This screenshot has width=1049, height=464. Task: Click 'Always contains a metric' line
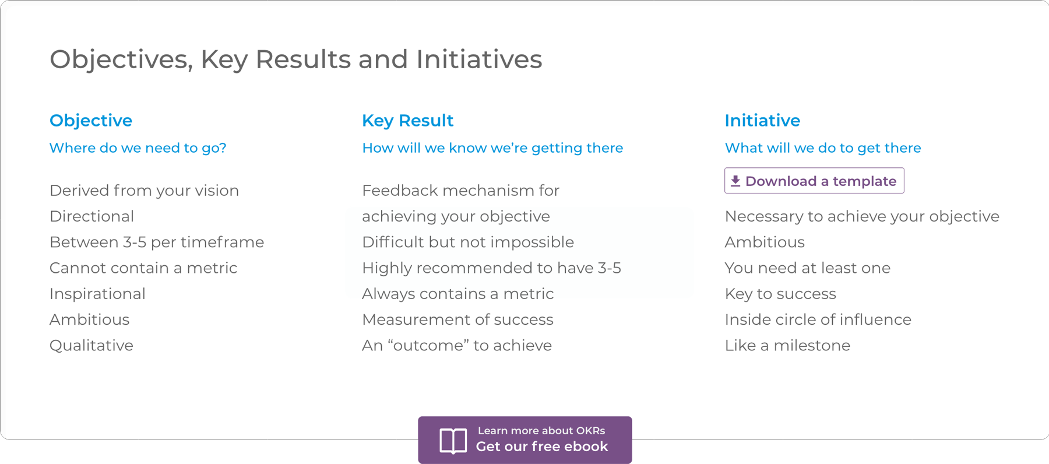(458, 294)
